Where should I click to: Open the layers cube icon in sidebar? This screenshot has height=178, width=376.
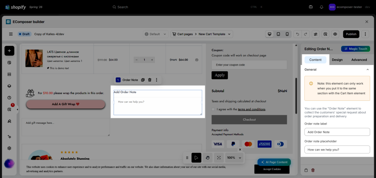(x=9, y=86)
